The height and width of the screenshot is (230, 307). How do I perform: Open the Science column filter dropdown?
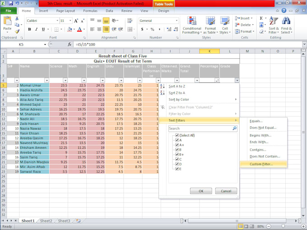[x=65, y=80]
